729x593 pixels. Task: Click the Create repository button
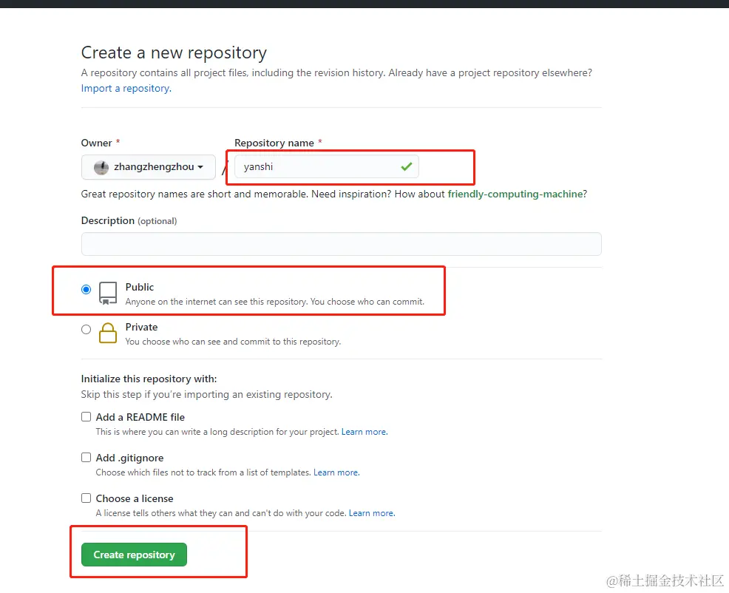[x=134, y=555]
